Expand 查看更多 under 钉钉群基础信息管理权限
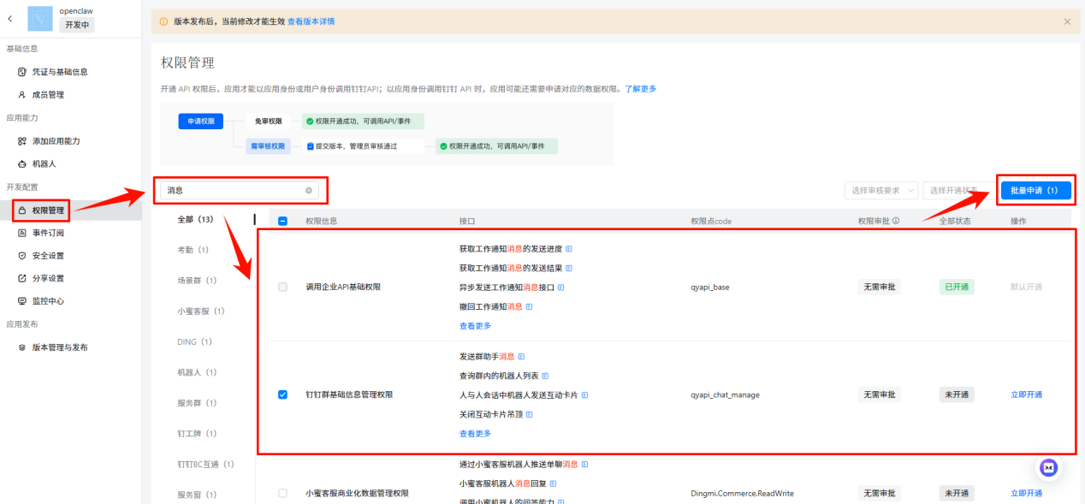Image resolution: width=1085 pixels, height=504 pixels. point(475,434)
